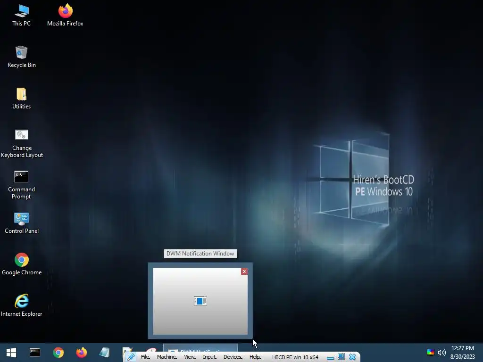This screenshot has width=483, height=362.
Task: Exit fullscreen using mini toolbar restore icon
Action: pyautogui.click(x=341, y=357)
